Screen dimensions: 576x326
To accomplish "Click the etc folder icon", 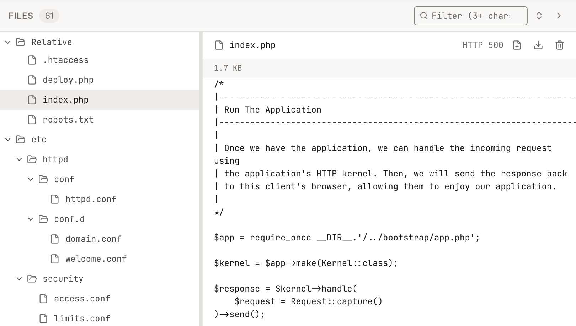I will (21, 140).
